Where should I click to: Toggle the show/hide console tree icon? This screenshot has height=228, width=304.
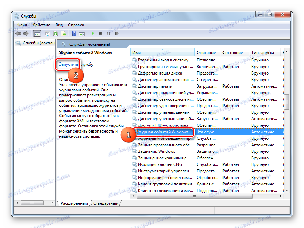point(37,34)
